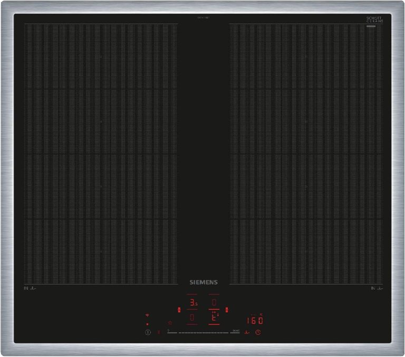Toggle the right flexZone link indicator
The image size is (405, 357).
pos(227,309)
